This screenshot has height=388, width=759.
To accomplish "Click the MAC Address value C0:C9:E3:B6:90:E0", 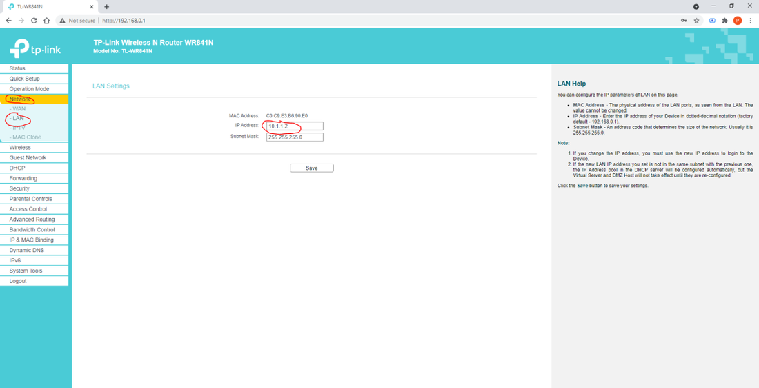I will point(287,116).
